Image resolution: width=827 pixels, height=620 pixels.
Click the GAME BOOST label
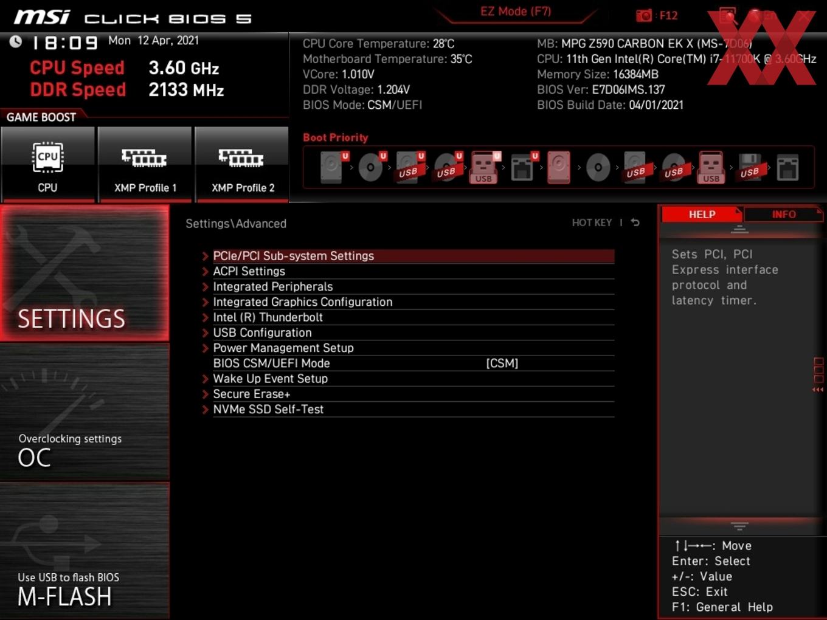(41, 117)
